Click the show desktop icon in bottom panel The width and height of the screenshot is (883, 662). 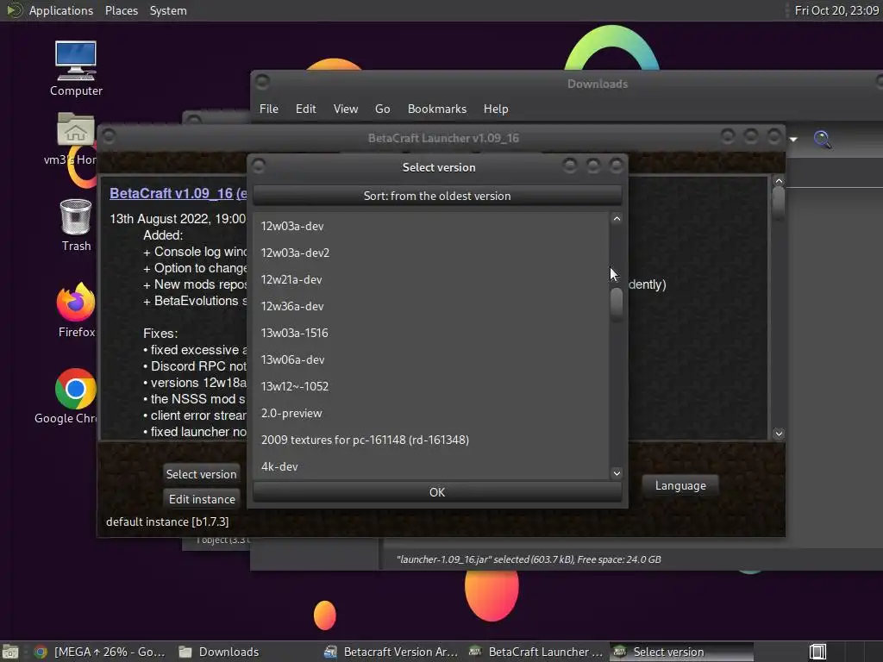10,652
